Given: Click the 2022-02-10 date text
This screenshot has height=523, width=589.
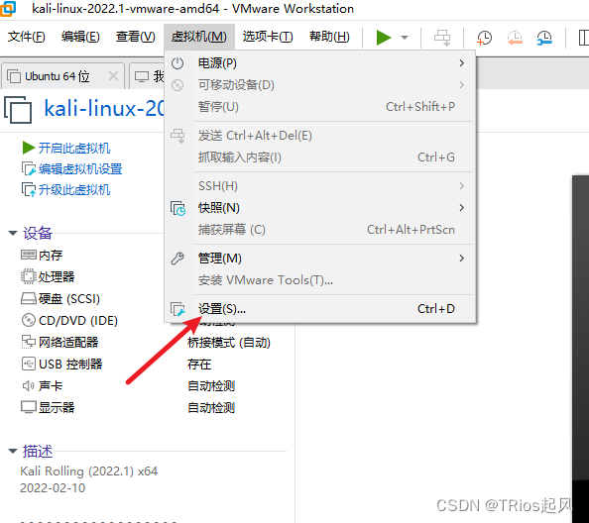Looking at the screenshot, I should [x=53, y=488].
